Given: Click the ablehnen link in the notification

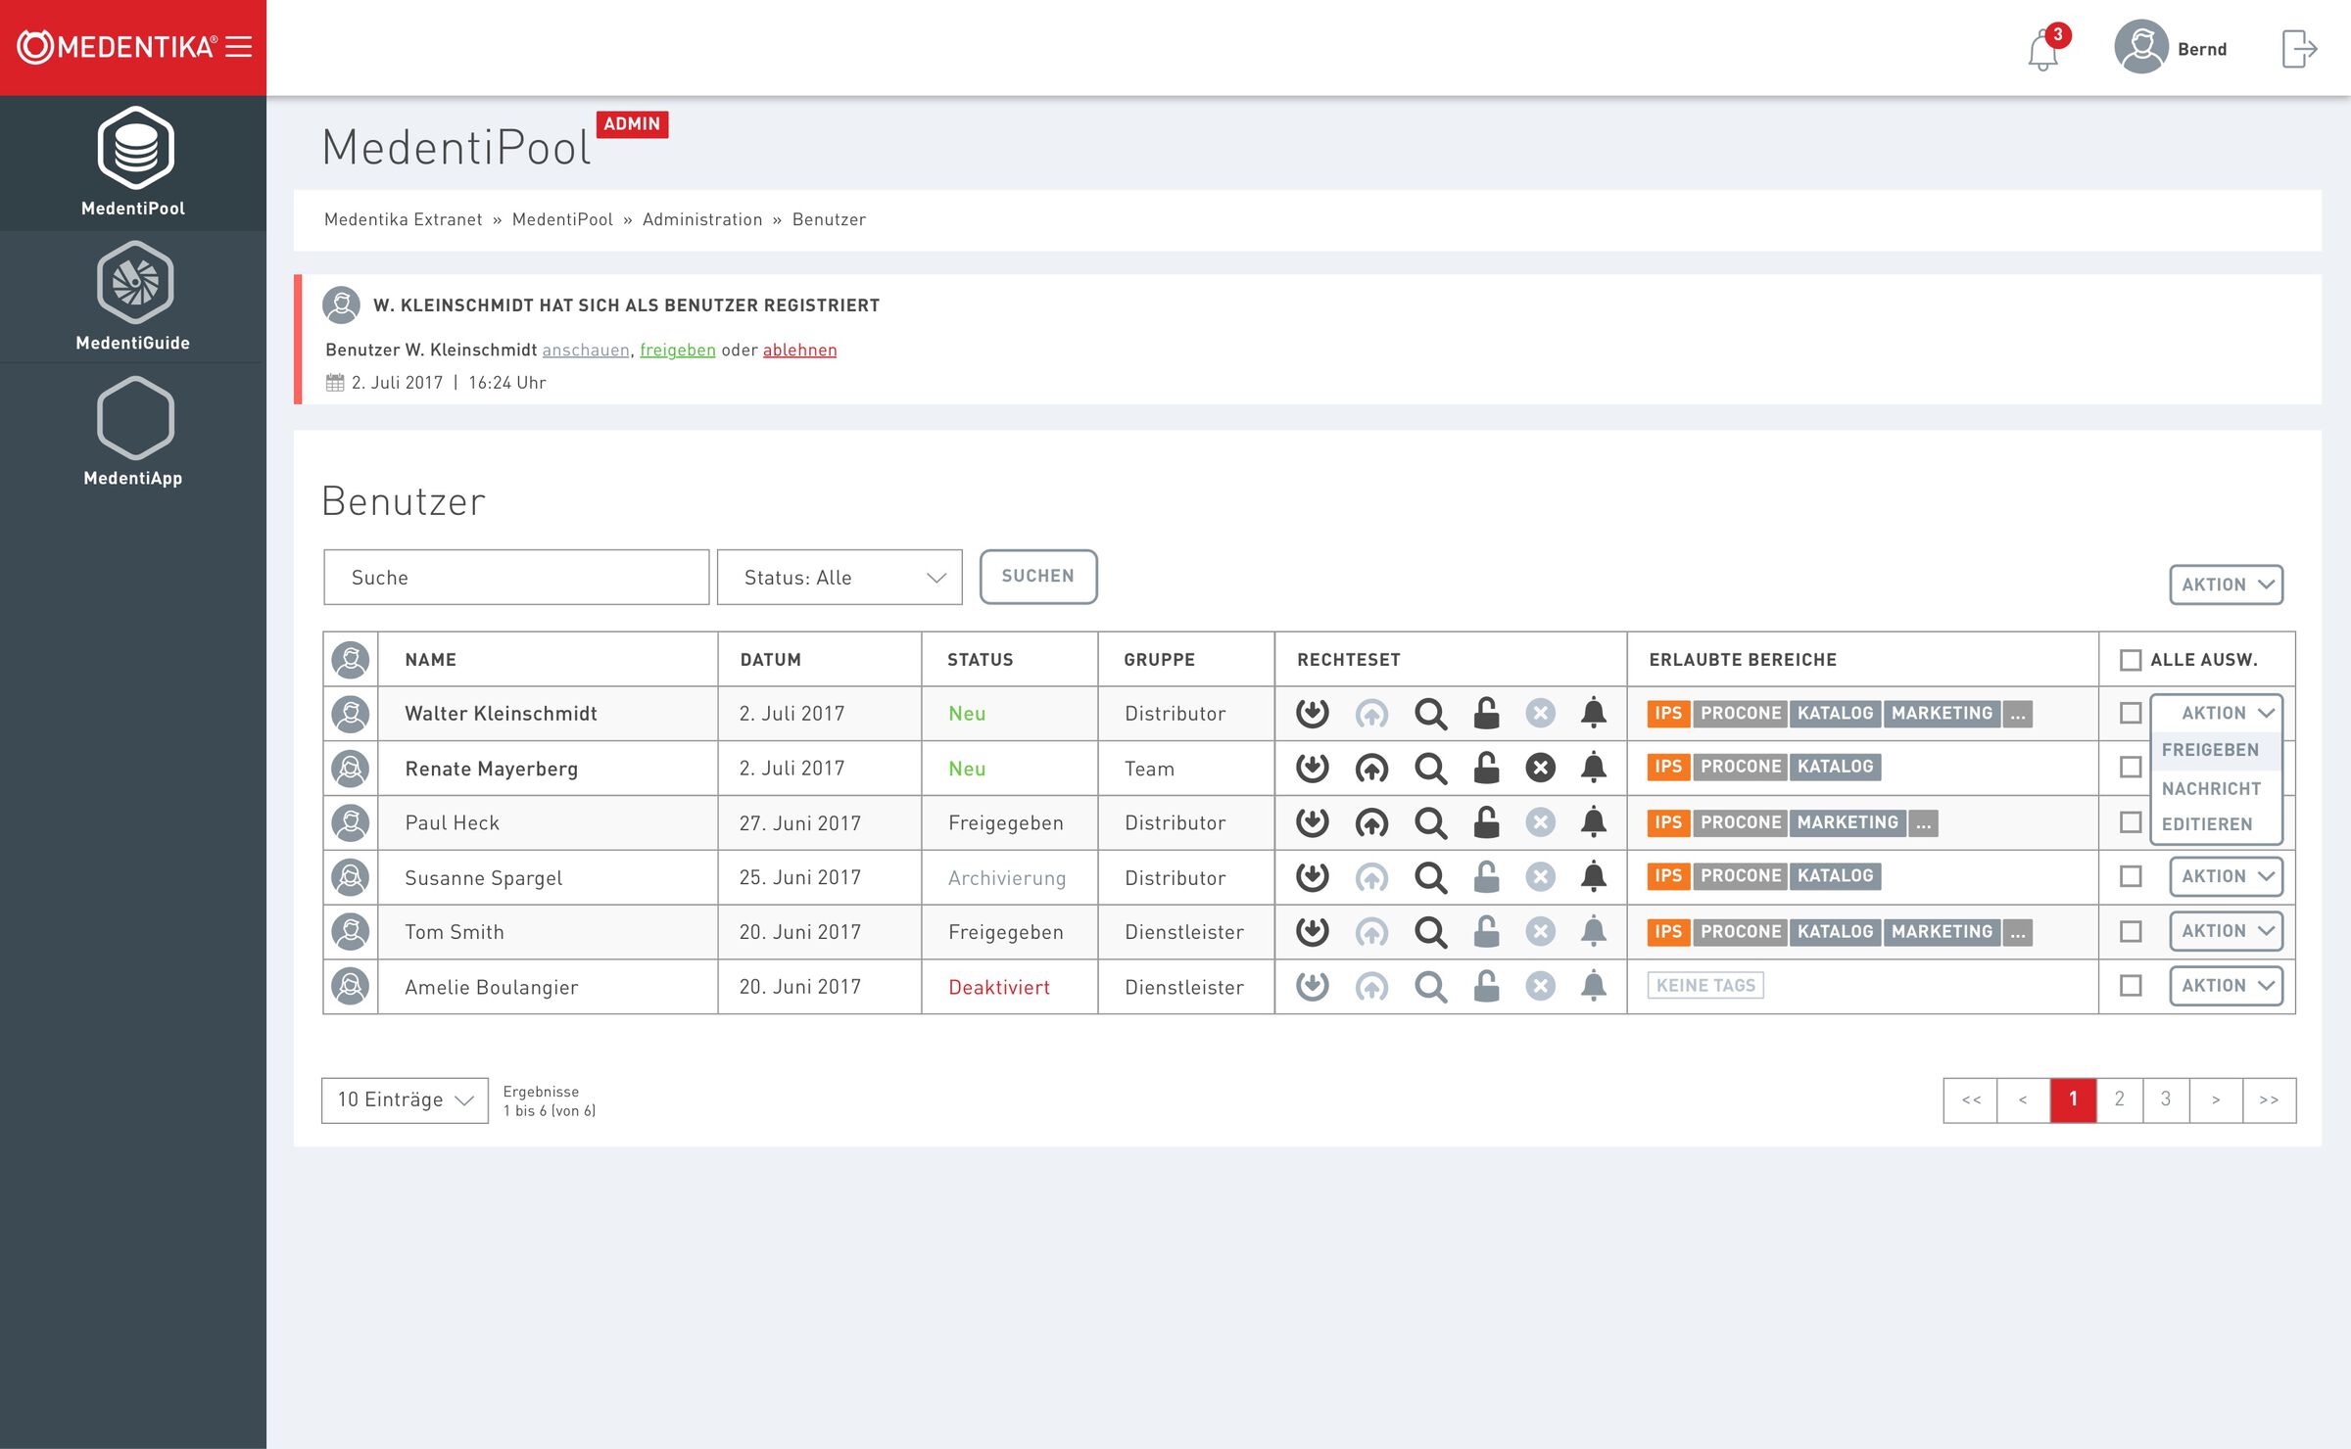Looking at the screenshot, I should (799, 351).
